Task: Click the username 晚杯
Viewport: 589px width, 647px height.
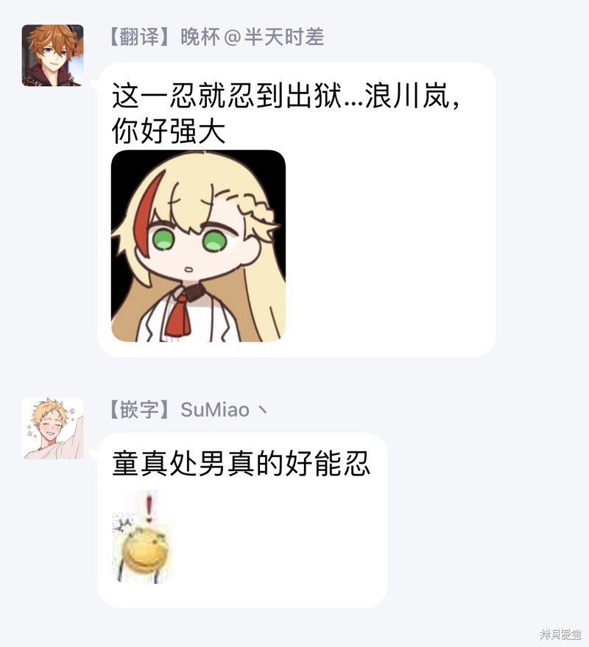Action: 200,37
